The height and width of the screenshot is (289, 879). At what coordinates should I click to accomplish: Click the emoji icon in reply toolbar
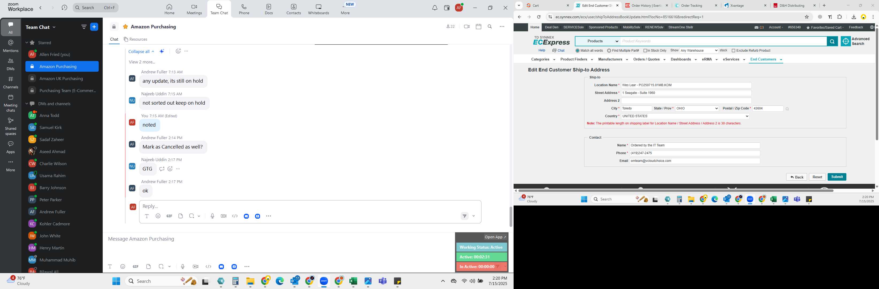pyautogui.click(x=158, y=216)
